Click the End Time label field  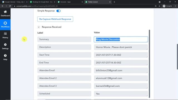click(x=64, y=62)
